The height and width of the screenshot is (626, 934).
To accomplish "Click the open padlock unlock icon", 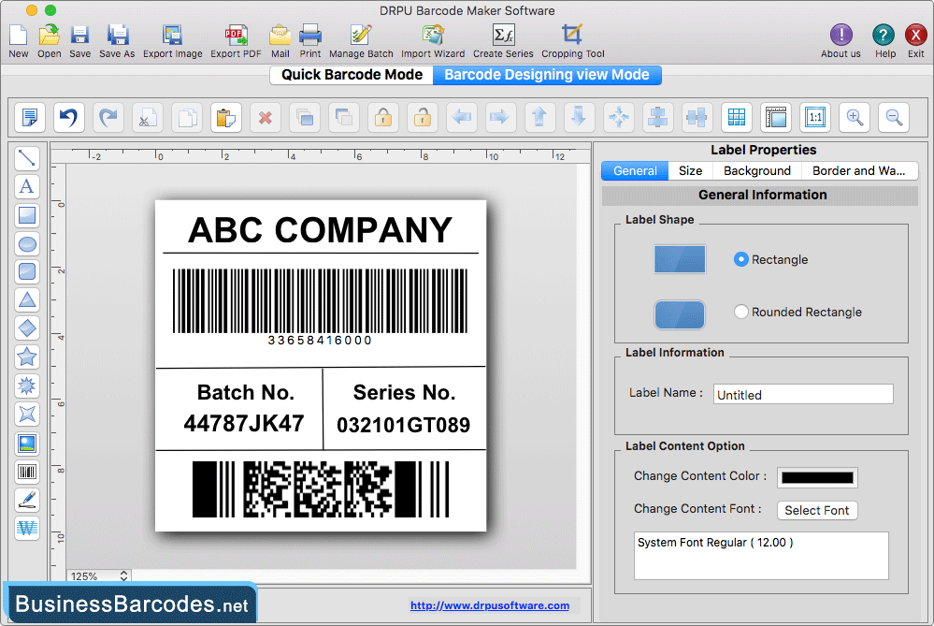I will [x=423, y=117].
